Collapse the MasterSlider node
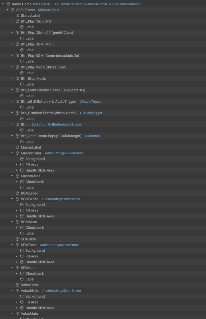This screenshot has width=206, height=319. point(12,153)
